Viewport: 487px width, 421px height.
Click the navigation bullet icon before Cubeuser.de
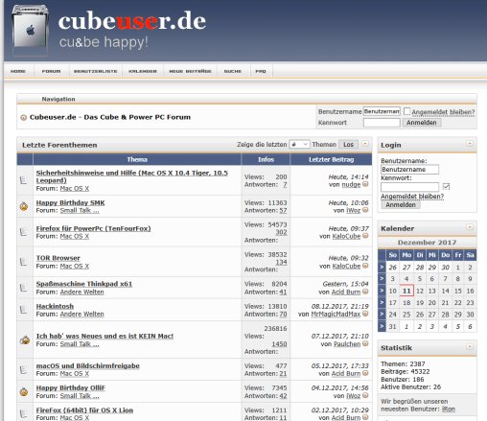23,117
